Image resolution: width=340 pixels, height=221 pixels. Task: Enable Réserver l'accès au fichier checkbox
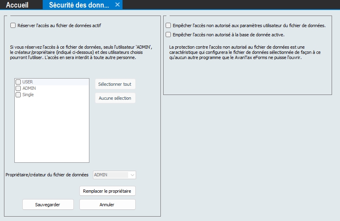click(x=13, y=26)
